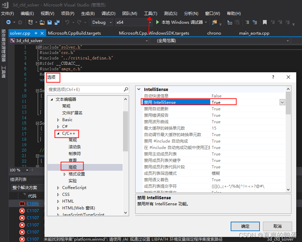Viewport: 302px width, 242px height.
Task: Click the Save All toolbar icon
Action: (x=57, y=22)
